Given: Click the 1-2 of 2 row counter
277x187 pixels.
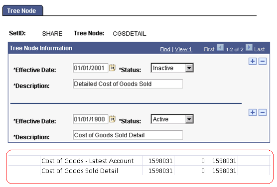Looking at the screenshot, I should coord(235,49).
